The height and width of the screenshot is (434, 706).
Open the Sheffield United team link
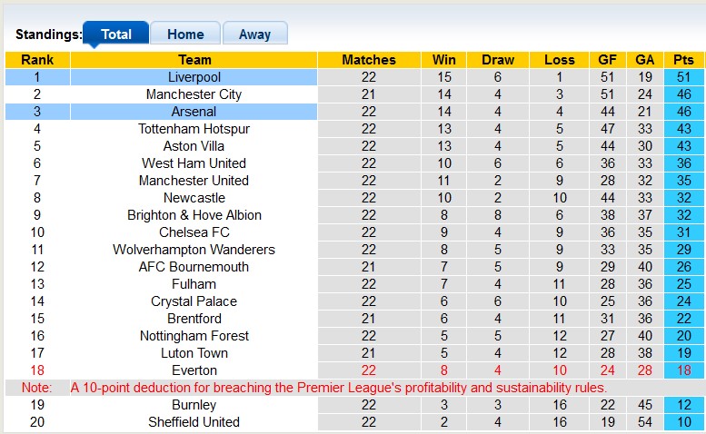point(194,422)
